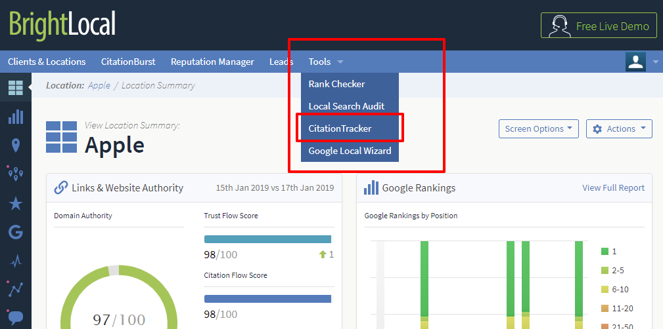Open the multiple map pins sidebar icon
Image resolution: width=663 pixels, height=329 pixels.
click(16, 174)
